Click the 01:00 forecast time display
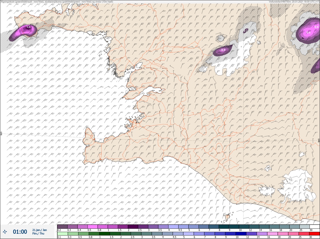 click(20, 232)
